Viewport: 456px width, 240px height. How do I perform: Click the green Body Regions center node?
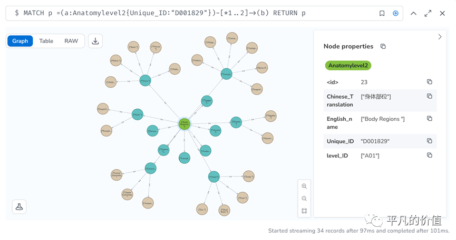[184, 124]
